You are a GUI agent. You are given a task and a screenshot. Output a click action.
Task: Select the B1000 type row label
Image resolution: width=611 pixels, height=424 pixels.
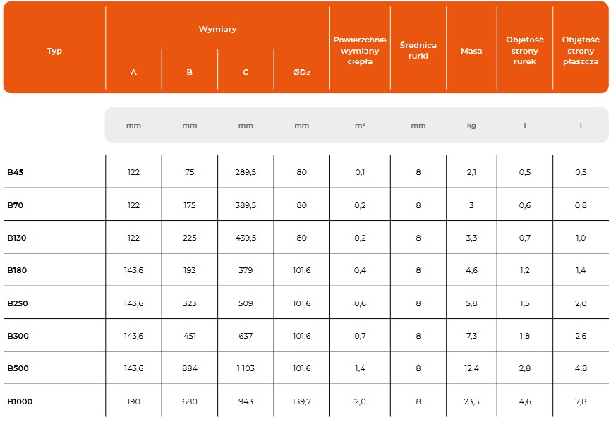coord(20,401)
